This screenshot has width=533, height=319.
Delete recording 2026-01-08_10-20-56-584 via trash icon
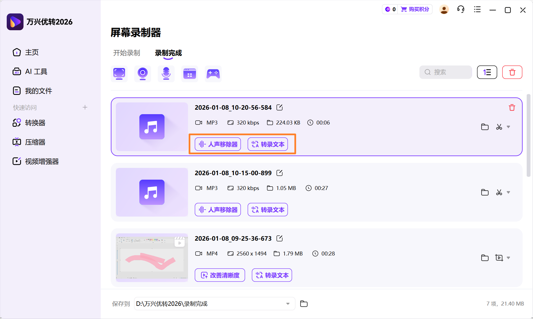point(512,107)
